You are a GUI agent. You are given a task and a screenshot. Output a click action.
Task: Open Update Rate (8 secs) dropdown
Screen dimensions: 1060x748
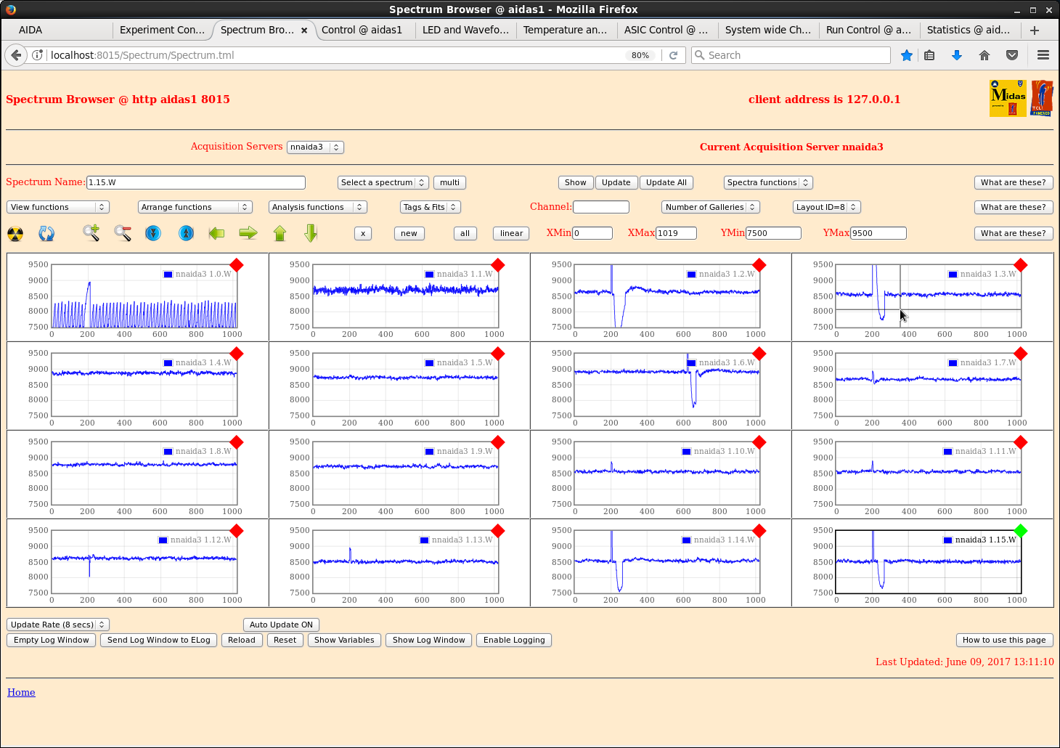57,625
